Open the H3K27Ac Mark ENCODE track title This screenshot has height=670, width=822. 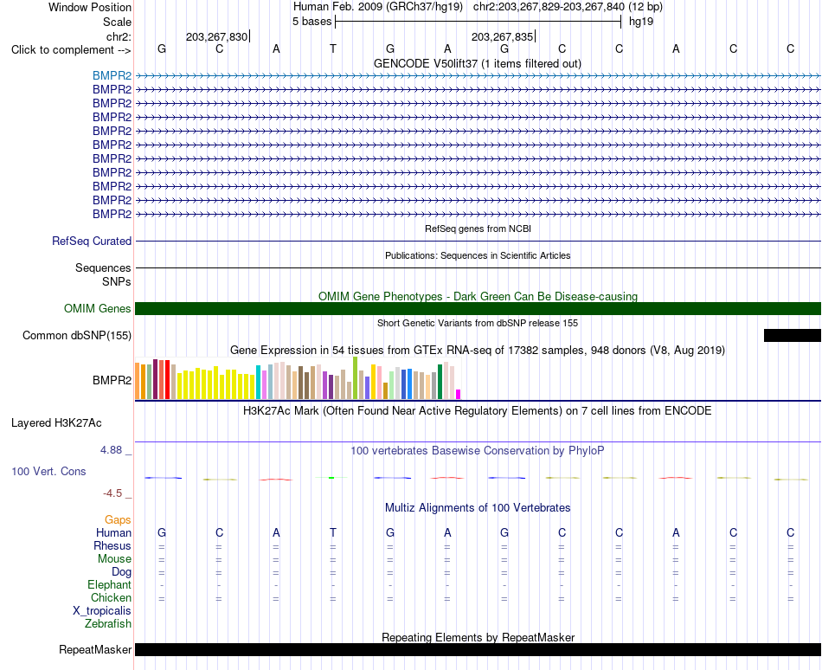click(477, 410)
